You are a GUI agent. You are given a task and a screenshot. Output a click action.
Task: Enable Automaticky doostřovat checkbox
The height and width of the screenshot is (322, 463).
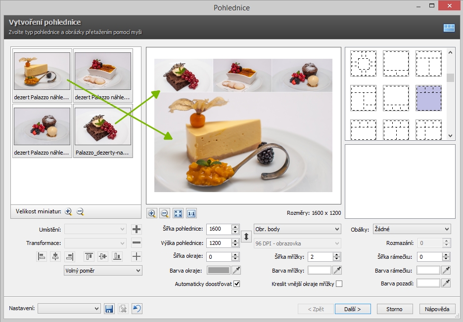(236, 284)
